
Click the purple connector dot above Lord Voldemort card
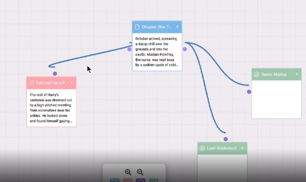click(x=225, y=138)
